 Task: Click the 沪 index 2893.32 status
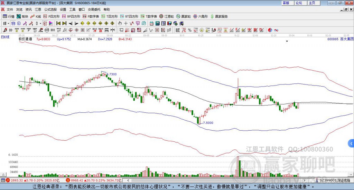click(x=32, y=180)
